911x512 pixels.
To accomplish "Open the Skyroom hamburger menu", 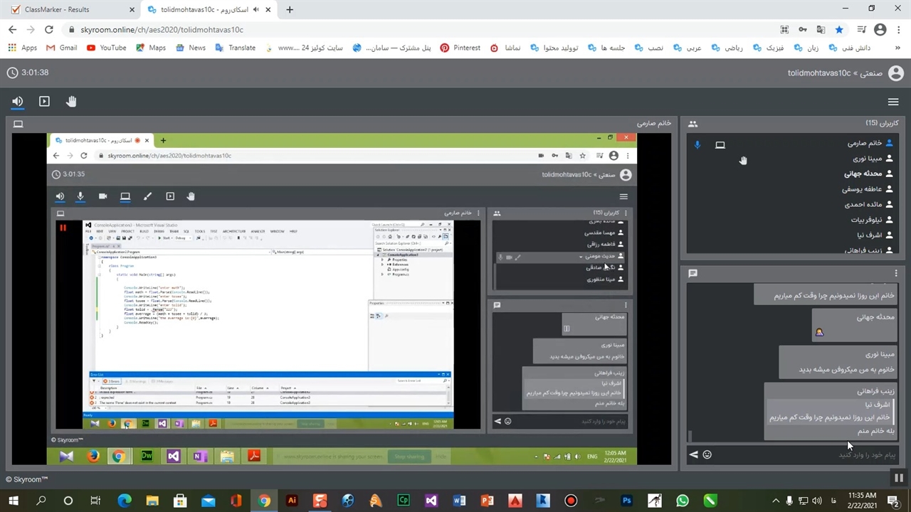I will tap(893, 102).
